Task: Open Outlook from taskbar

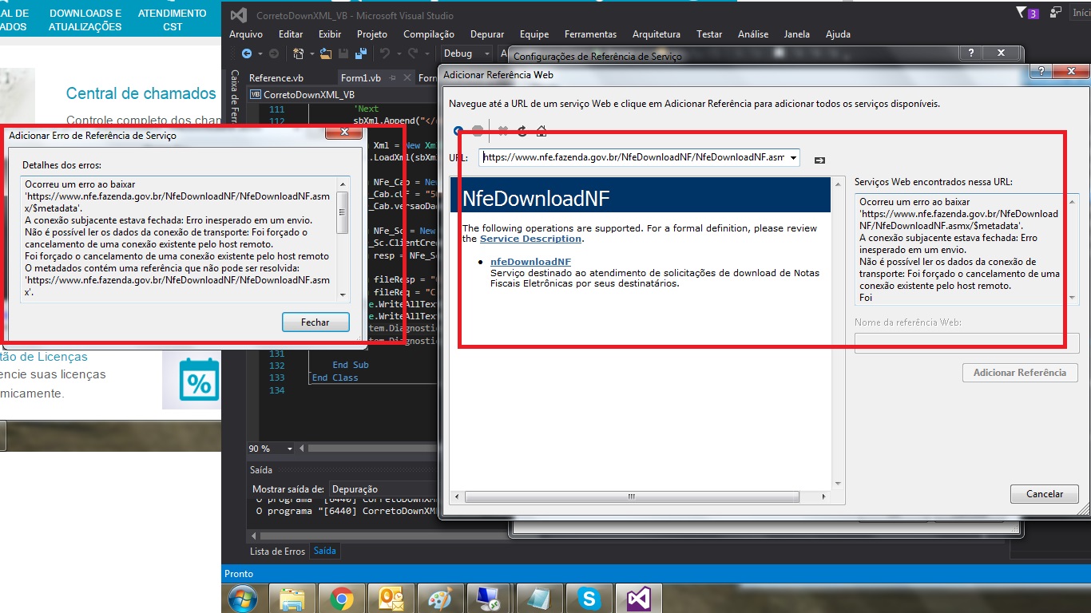Action: tap(391, 599)
